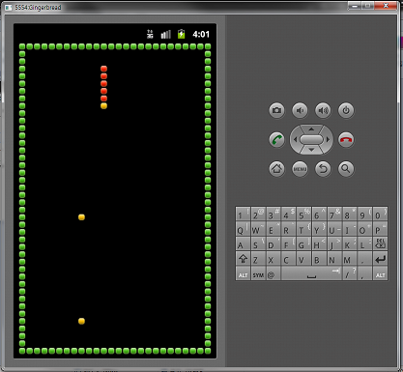Click the battery charging status icon
This screenshot has width=403, height=372.
click(182, 34)
